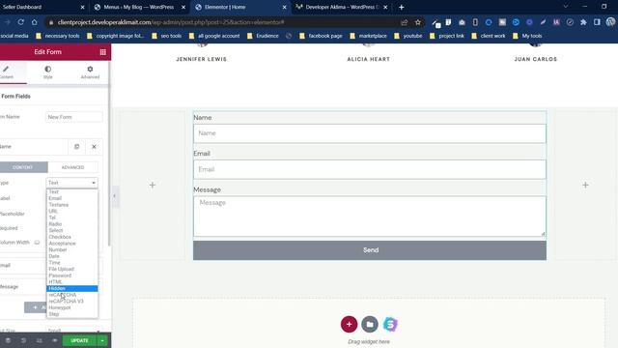Go to browser home page
The height and width of the screenshot is (348, 618).
[35, 22]
